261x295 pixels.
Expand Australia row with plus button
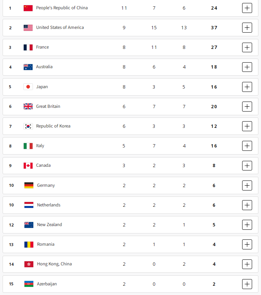tap(247, 67)
